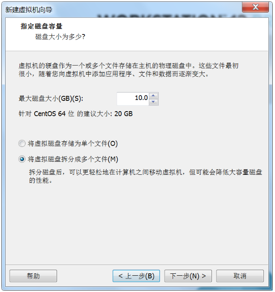This screenshot has width=275, height=292.
Task: Close the 新建虚拟机向导 window
Action: pos(256,7)
